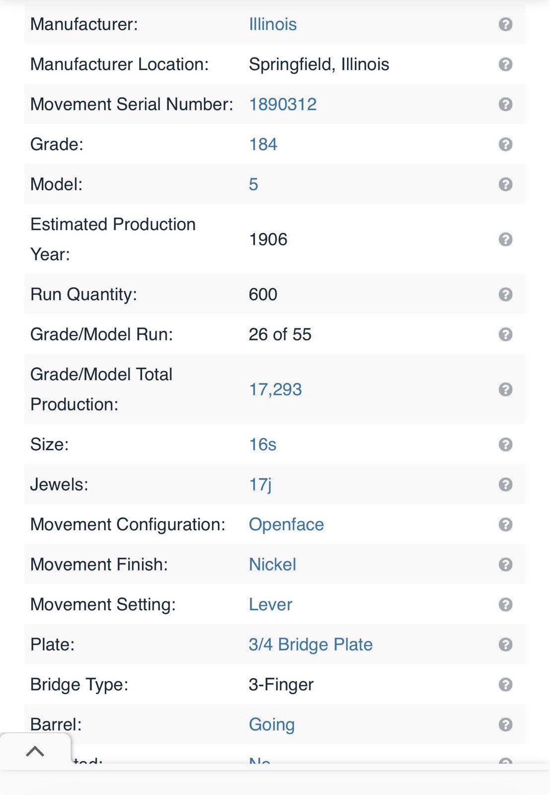The width and height of the screenshot is (550, 795).
Task: Open help icon for Movement Serial Number
Action: pos(505,104)
